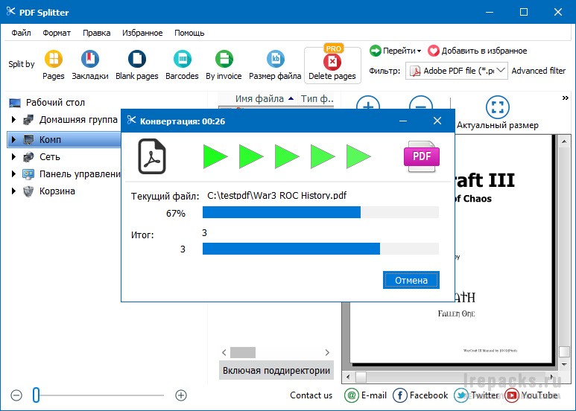Open the Advanced filter link

click(x=539, y=71)
